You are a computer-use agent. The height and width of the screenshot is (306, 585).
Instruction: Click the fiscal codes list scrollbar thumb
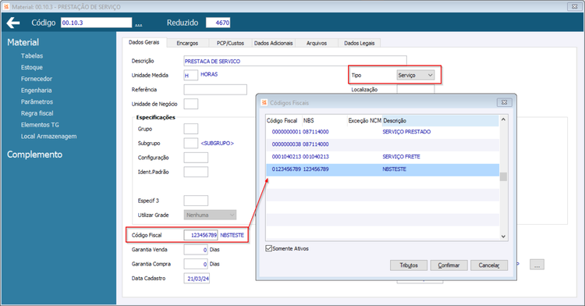point(503,177)
